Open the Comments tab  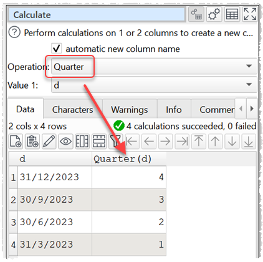coord(214,110)
